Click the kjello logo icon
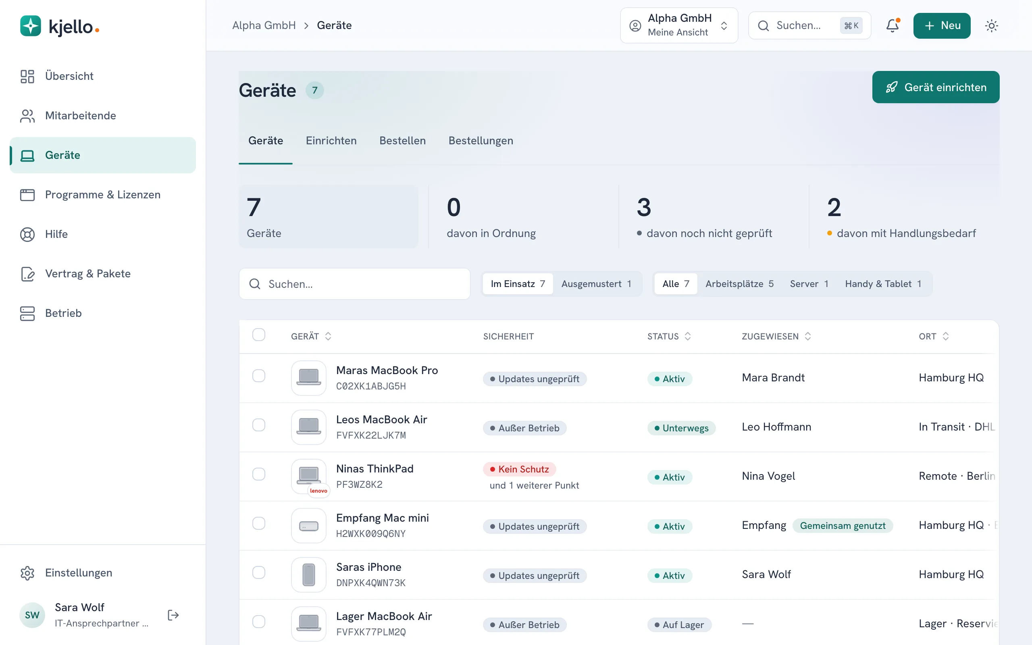 pos(30,26)
